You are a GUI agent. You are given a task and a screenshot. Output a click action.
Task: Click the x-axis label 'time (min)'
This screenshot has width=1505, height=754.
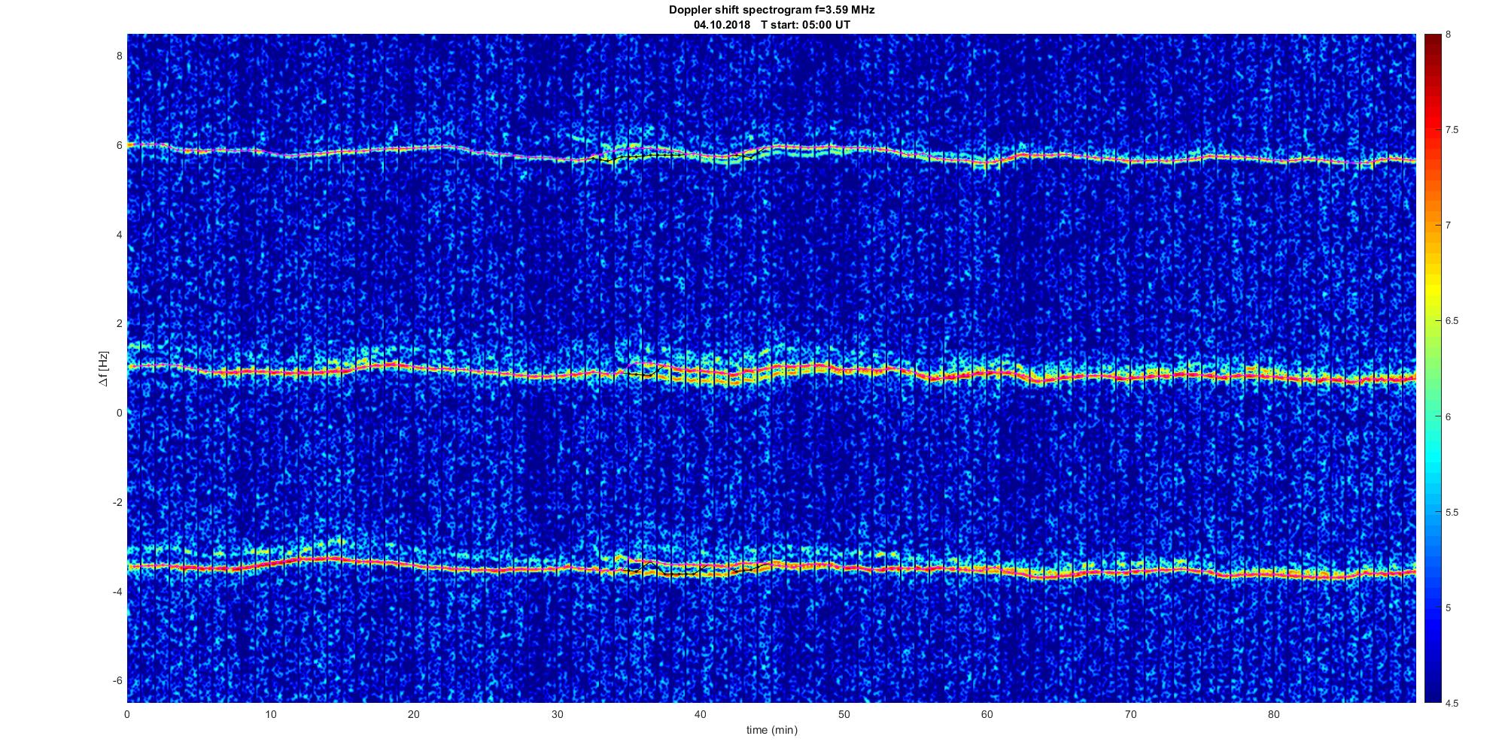tap(771, 730)
